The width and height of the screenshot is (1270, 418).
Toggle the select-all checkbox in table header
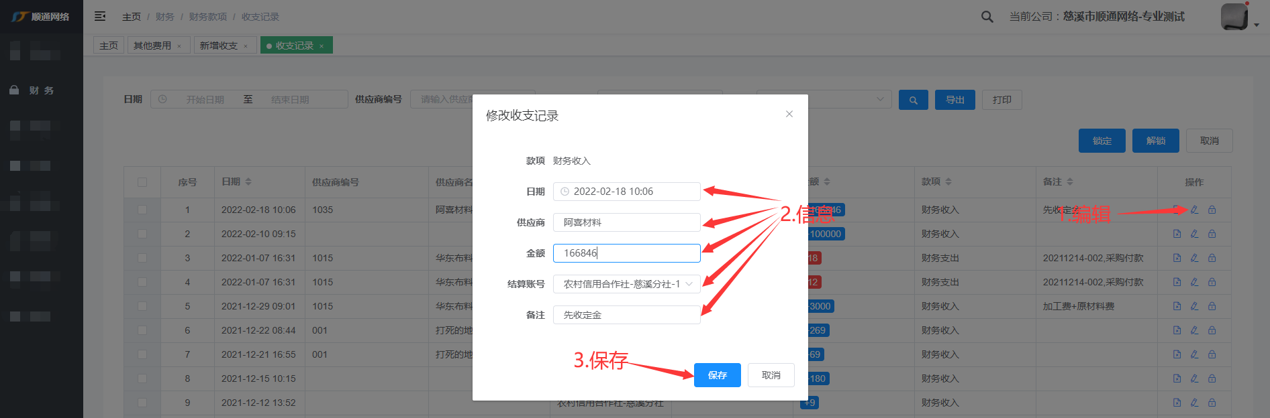(142, 182)
